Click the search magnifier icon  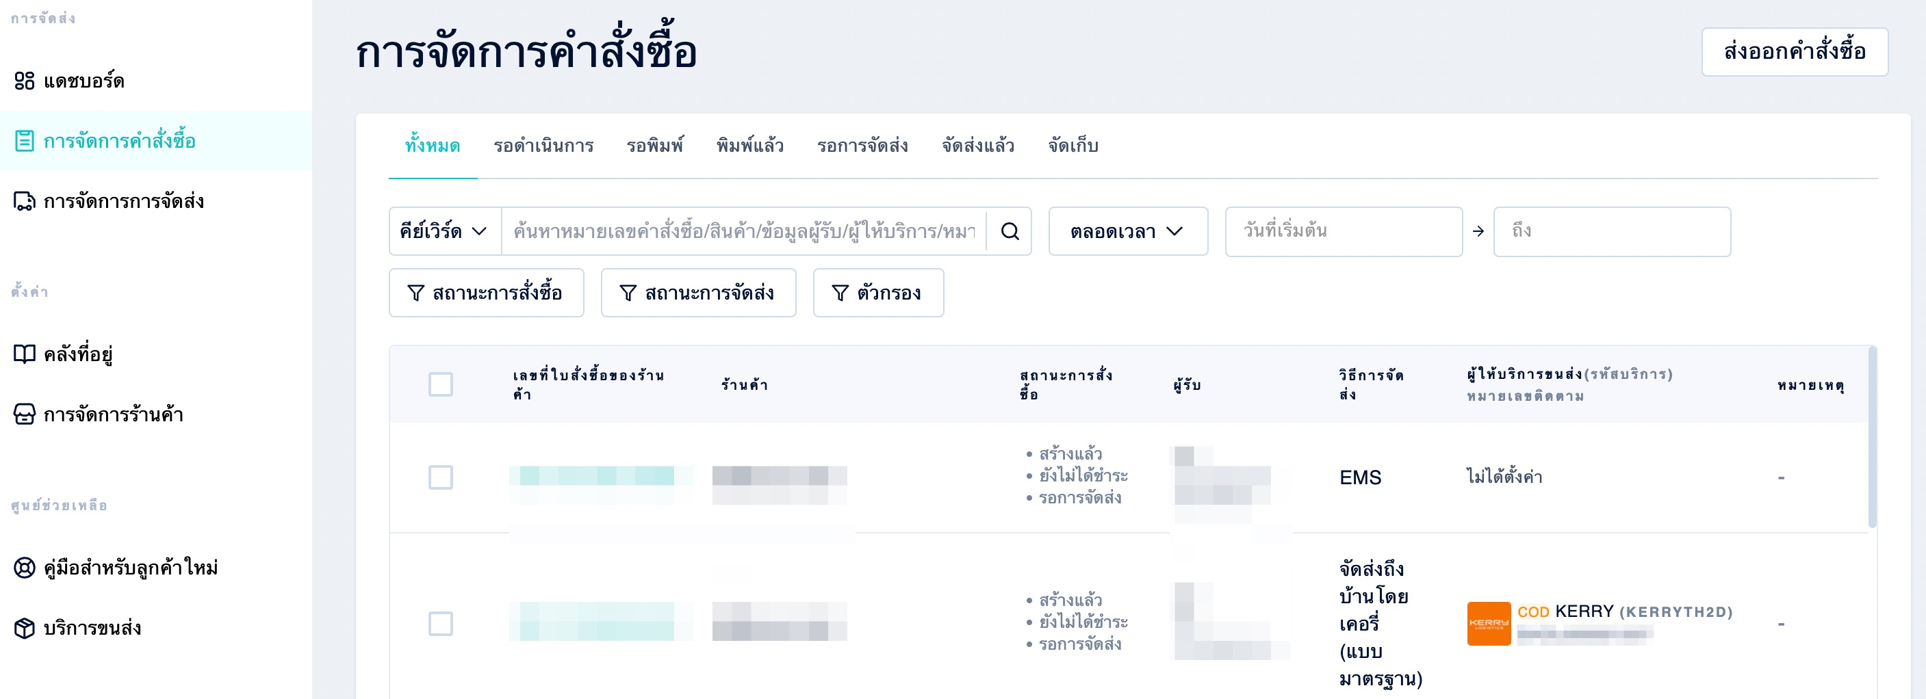pyautogui.click(x=1010, y=231)
